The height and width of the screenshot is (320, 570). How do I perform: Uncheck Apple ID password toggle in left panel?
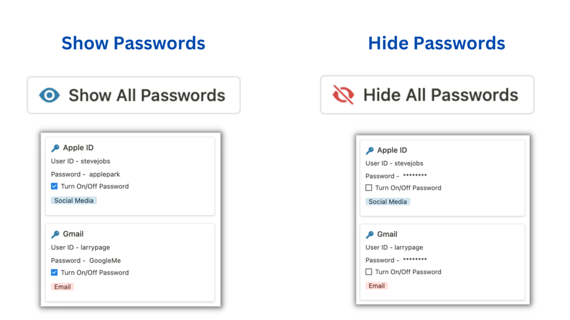(54, 186)
